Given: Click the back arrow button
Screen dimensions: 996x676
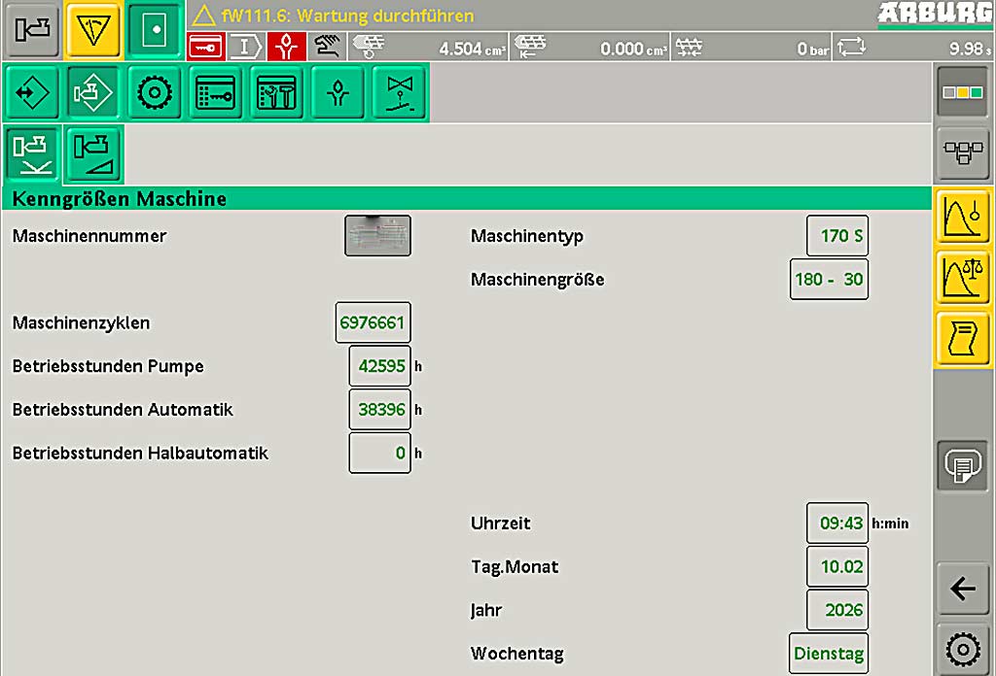Looking at the screenshot, I should [963, 589].
